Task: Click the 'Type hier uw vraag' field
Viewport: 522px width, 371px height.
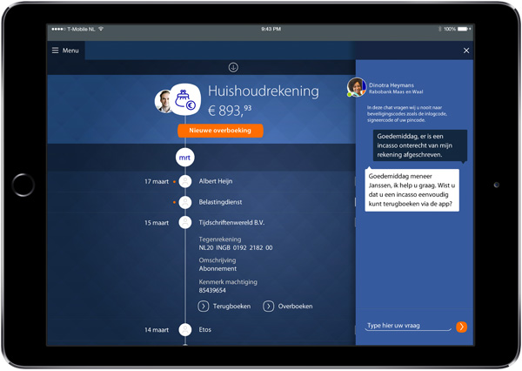Action: pyautogui.click(x=407, y=327)
